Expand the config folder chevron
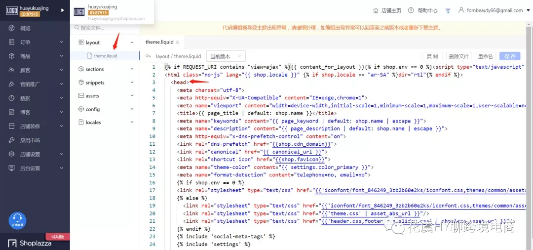Screen dimensions: 533x250 pyautogui.click(x=132, y=109)
